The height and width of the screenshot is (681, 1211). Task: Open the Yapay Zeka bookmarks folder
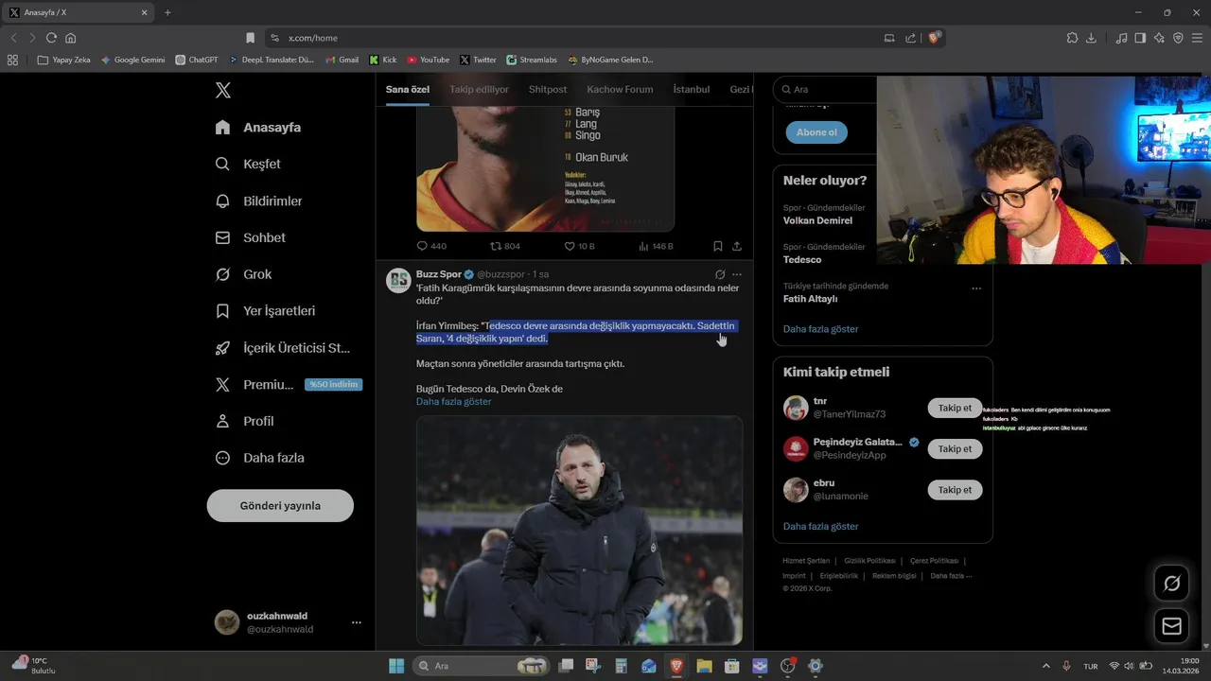click(x=64, y=60)
